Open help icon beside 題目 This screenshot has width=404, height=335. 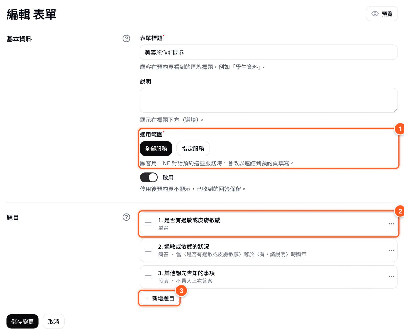(126, 217)
